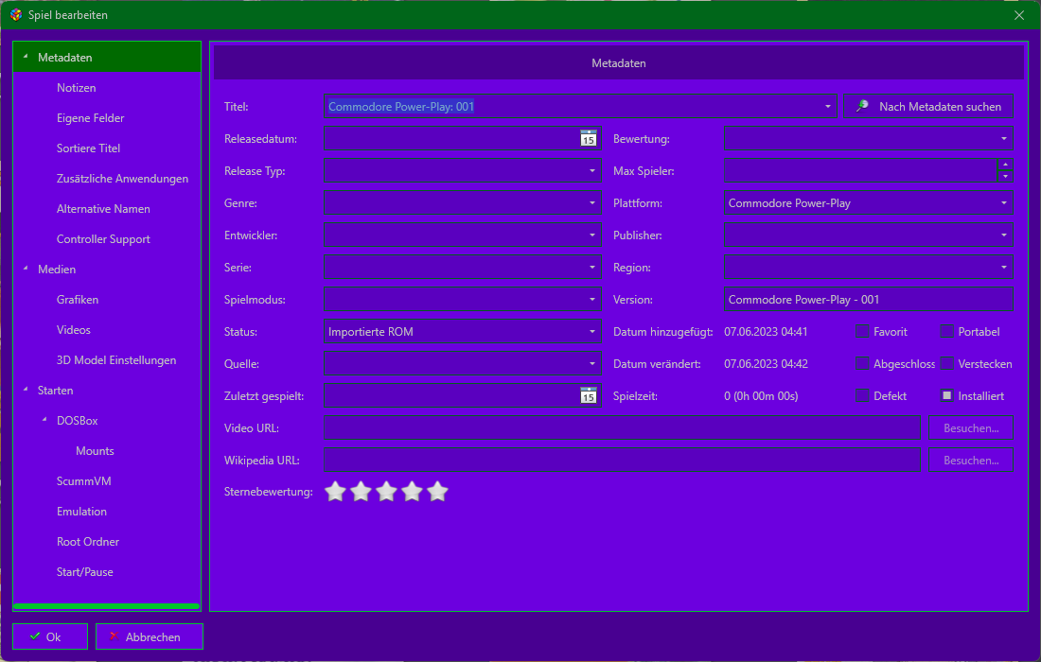Image resolution: width=1041 pixels, height=662 pixels.
Task: Click the Version text field
Action: tap(869, 300)
